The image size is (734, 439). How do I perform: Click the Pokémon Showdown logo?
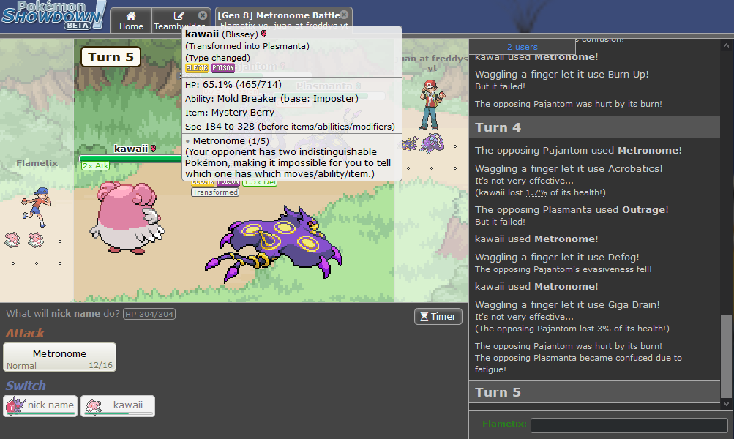coord(53,15)
